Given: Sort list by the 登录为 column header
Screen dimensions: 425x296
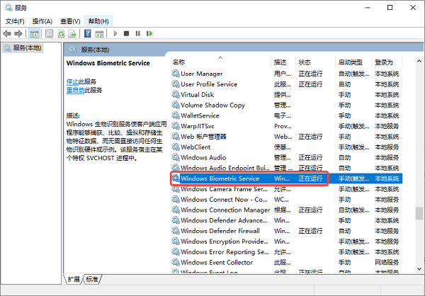Looking at the screenshot, I should 387,62.
